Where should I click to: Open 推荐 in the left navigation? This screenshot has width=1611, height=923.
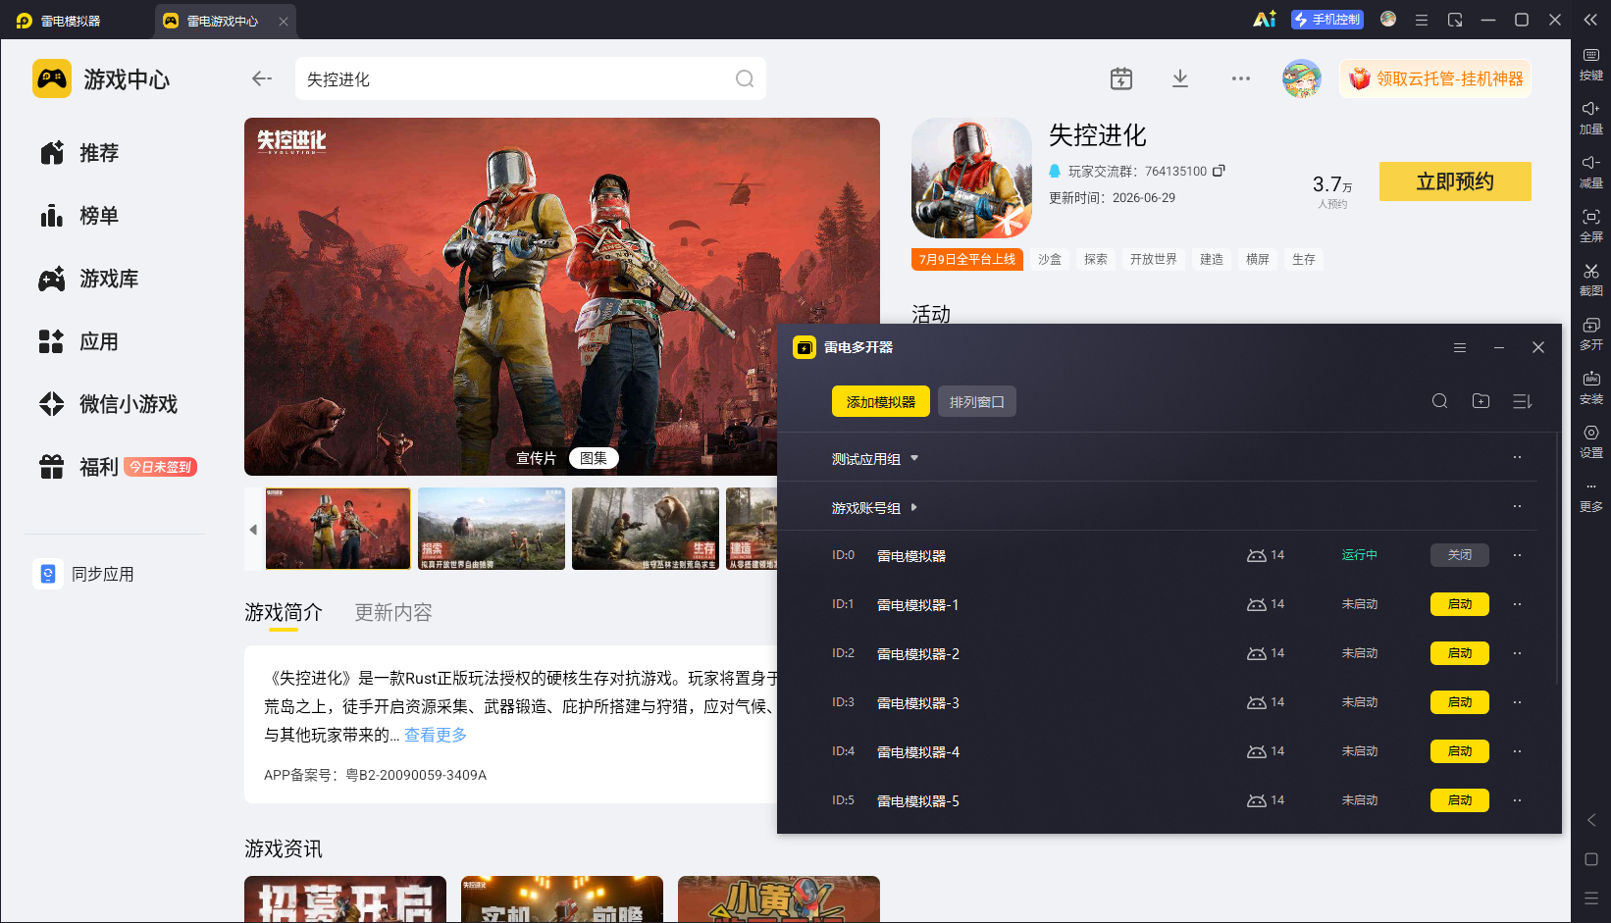click(78, 153)
